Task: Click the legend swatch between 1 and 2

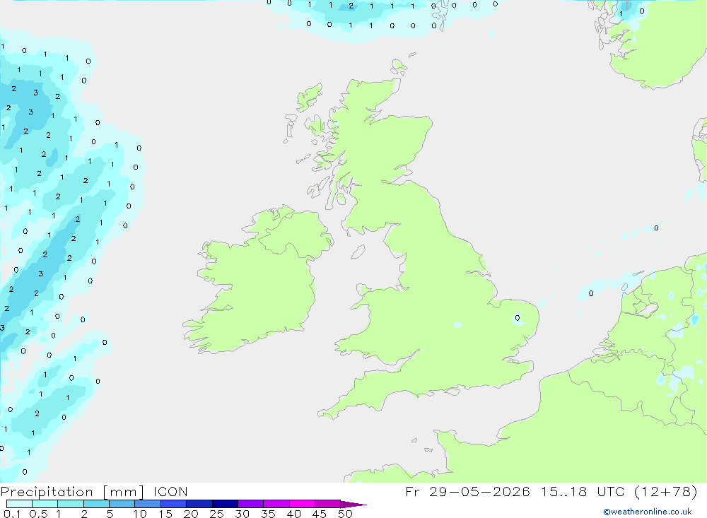Action: pos(70,504)
